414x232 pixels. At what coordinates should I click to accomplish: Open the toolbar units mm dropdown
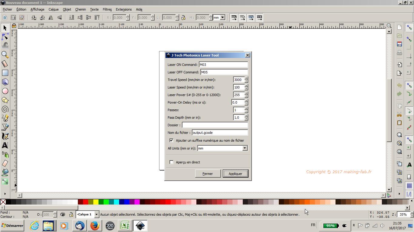(222, 18)
